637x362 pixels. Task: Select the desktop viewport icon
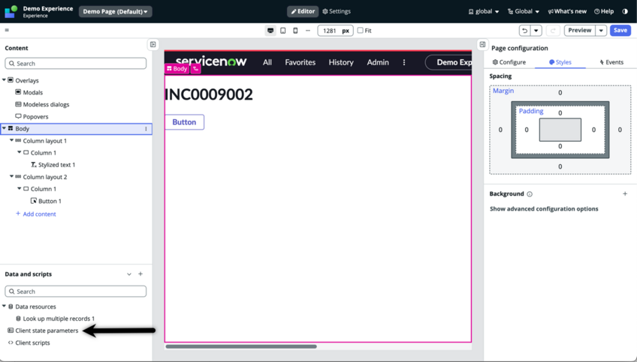coord(270,31)
